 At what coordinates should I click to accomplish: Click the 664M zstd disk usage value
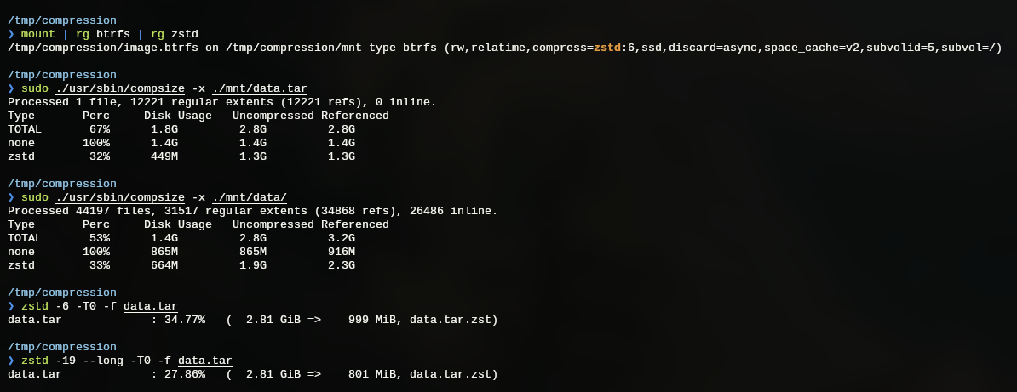point(164,265)
